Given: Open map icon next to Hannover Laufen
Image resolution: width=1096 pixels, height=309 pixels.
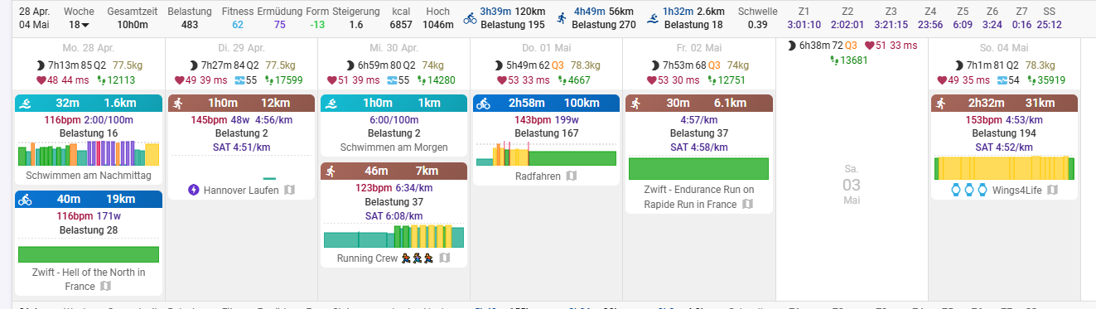Looking at the screenshot, I should [290, 190].
